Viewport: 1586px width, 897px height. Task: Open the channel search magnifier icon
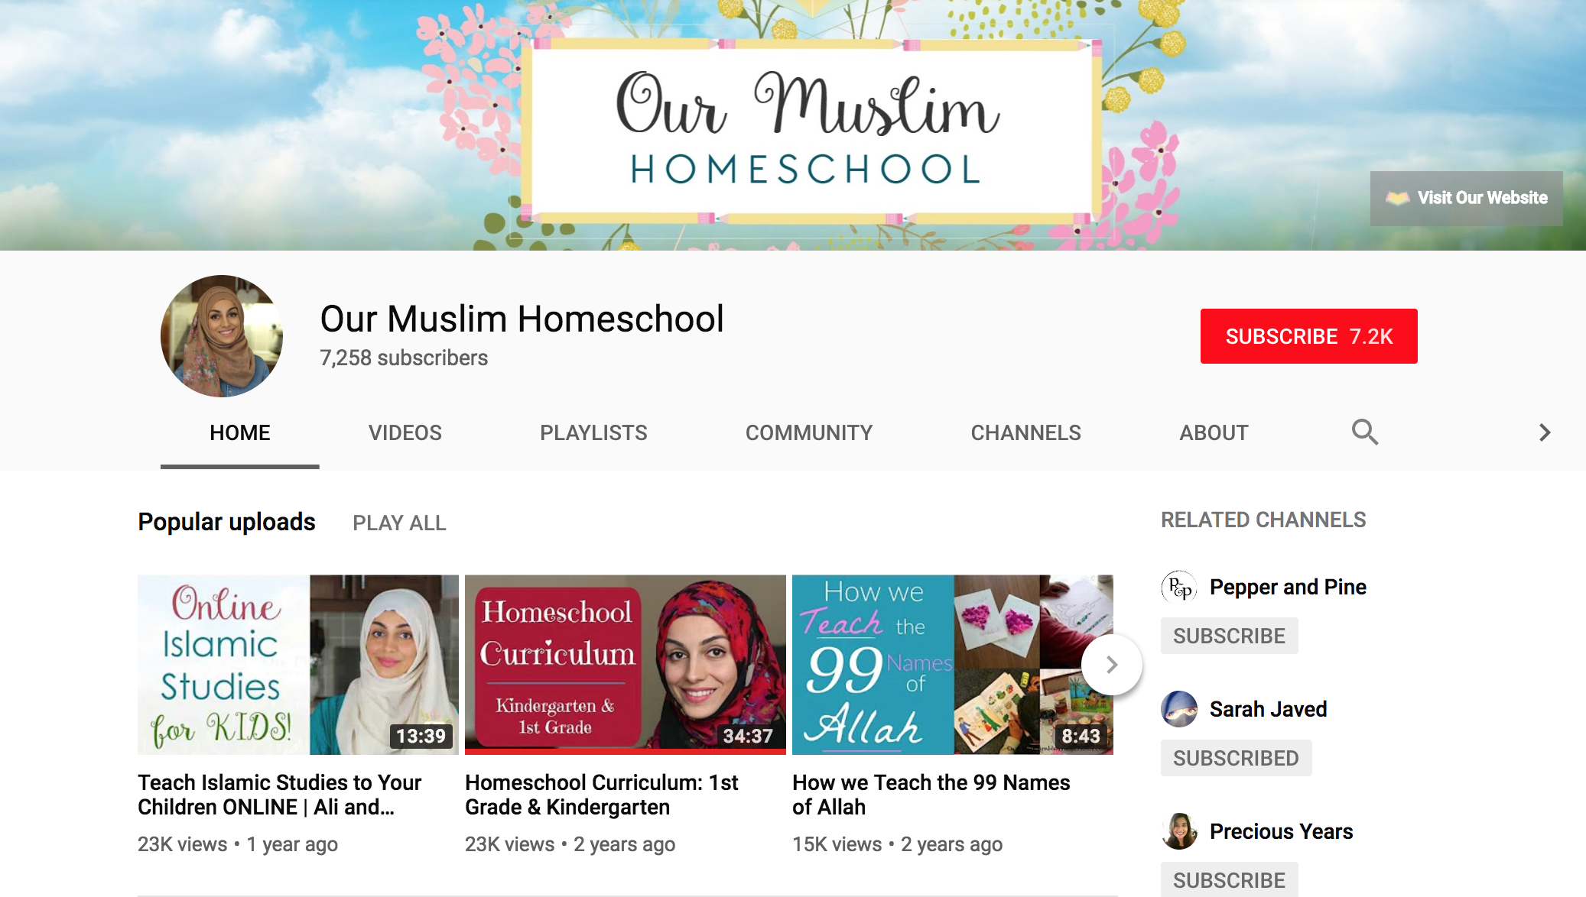pyautogui.click(x=1364, y=432)
